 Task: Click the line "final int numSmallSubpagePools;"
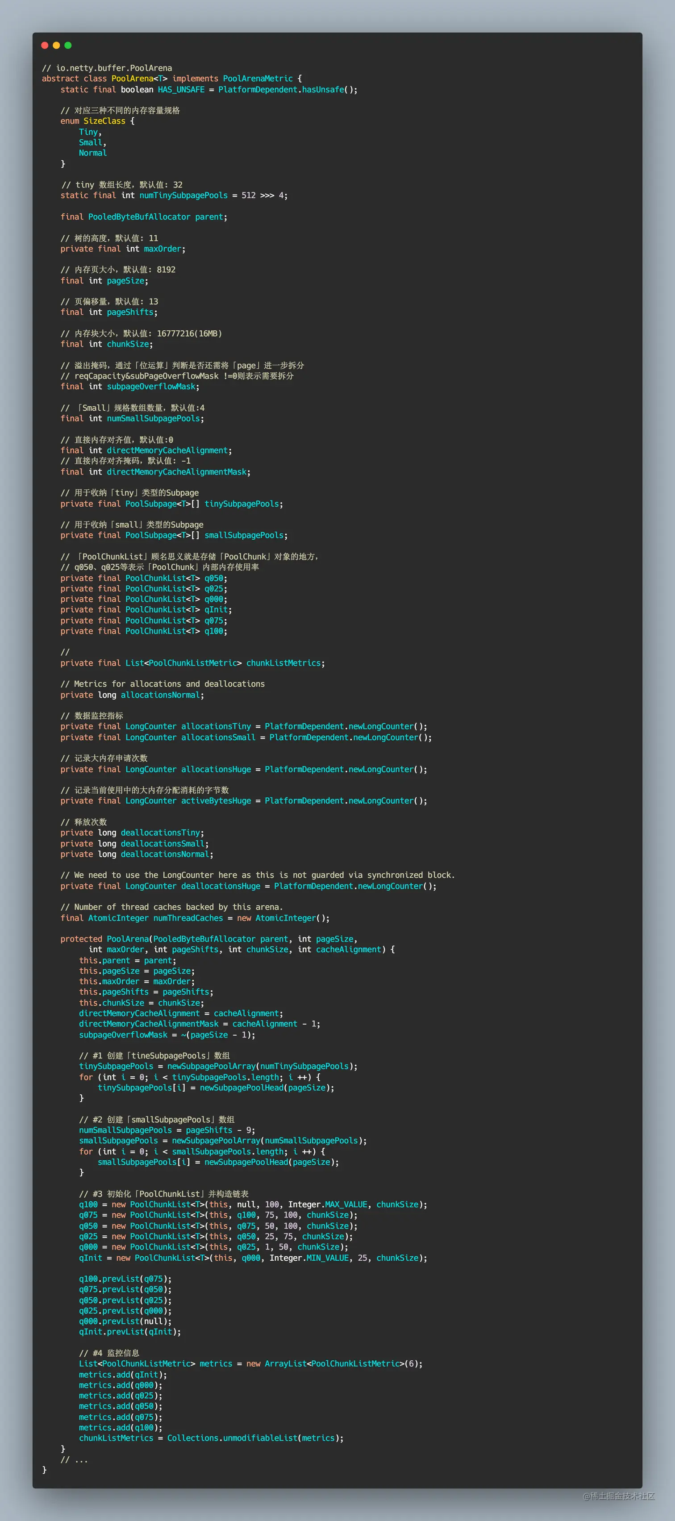132,419
